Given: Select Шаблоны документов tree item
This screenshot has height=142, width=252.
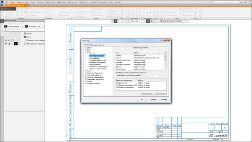Looking at the screenshot, I should [x=97, y=56].
